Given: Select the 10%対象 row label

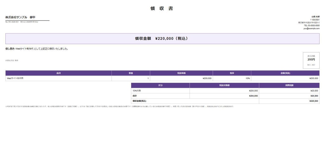Looking at the screenshot, I should click(160, 91).
